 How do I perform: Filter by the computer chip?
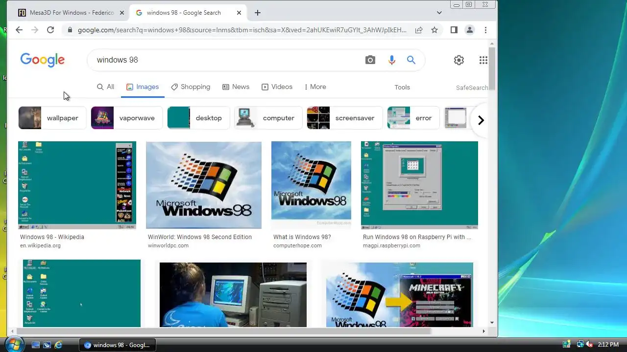pos(268,118)
